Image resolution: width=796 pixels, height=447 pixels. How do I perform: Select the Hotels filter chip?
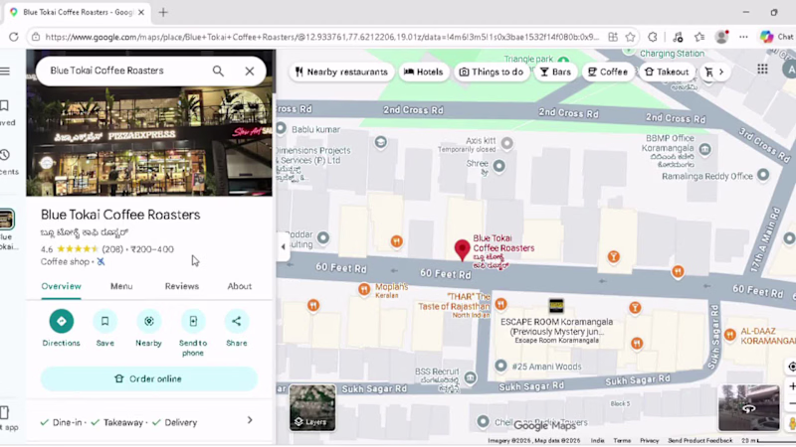click(x=424, y=72)
